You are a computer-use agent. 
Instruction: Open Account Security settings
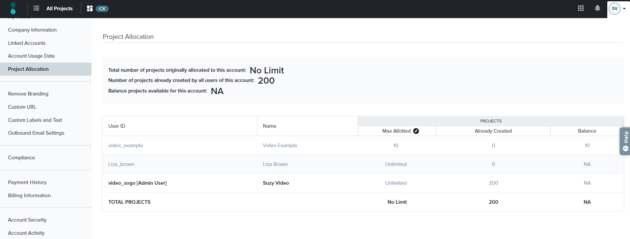27,220
